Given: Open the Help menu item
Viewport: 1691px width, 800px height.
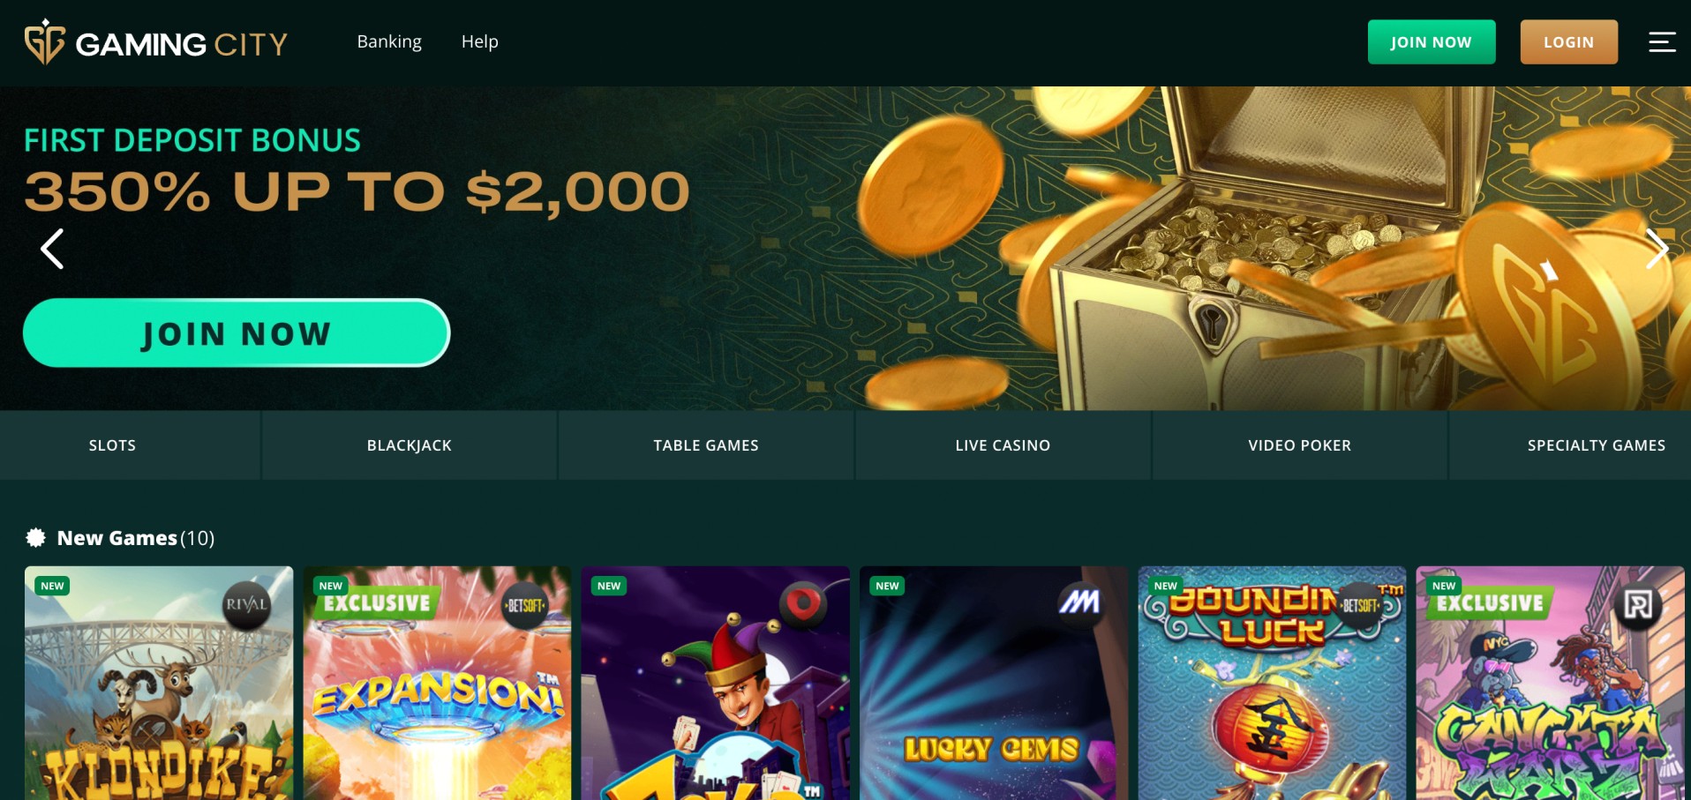Looking at the screenshot, I should (x=480, y=41).
